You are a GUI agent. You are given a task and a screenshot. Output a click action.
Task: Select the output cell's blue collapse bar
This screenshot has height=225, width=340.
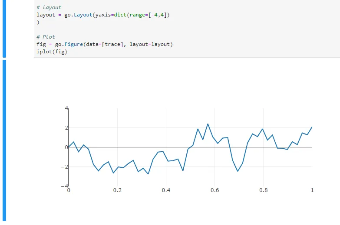4,140
